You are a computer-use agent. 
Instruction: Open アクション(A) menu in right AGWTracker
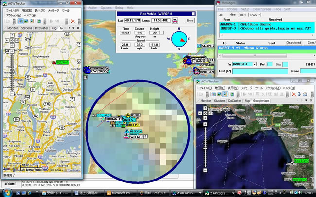273,88
